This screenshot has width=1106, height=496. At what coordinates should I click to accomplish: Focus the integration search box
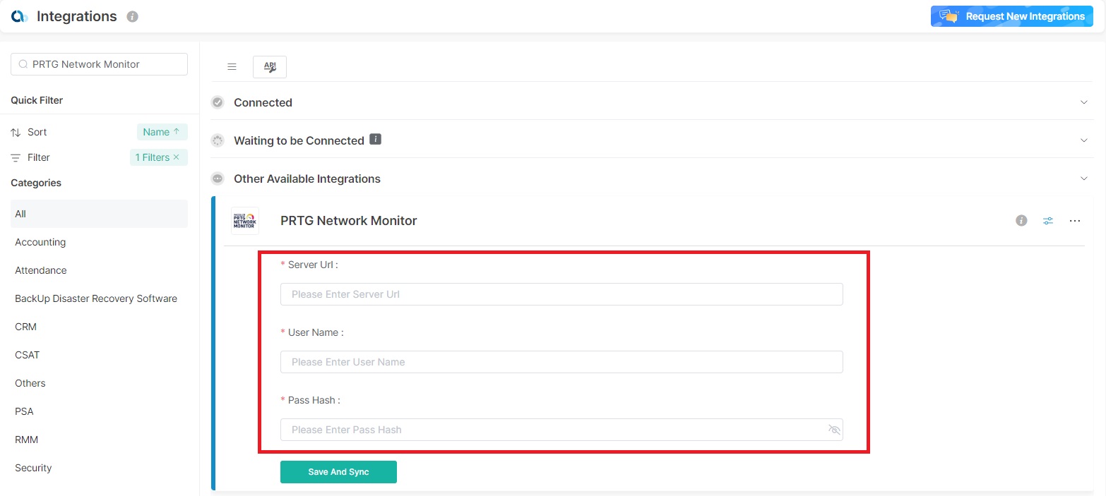[x=100, y=64]
